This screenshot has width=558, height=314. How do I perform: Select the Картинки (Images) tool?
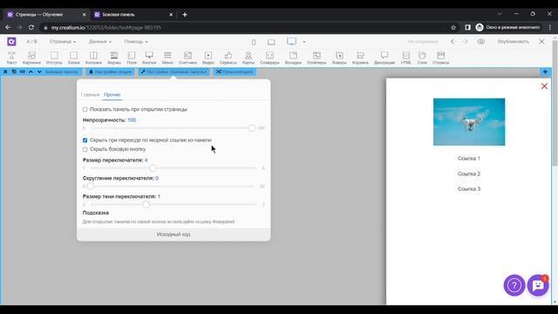[31, 58]
